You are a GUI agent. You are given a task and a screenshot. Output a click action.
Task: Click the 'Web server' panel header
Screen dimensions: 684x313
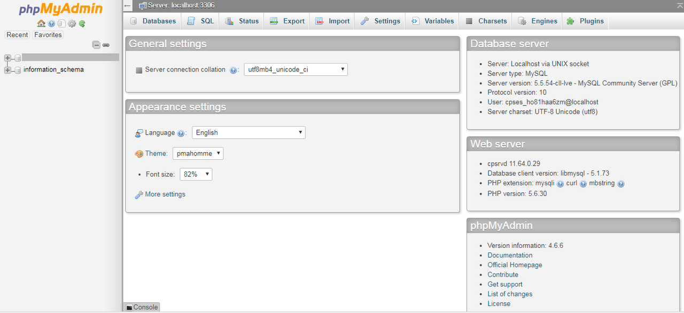[573, 144]
